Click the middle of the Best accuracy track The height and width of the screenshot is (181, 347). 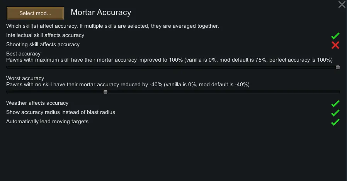(173, 67)
